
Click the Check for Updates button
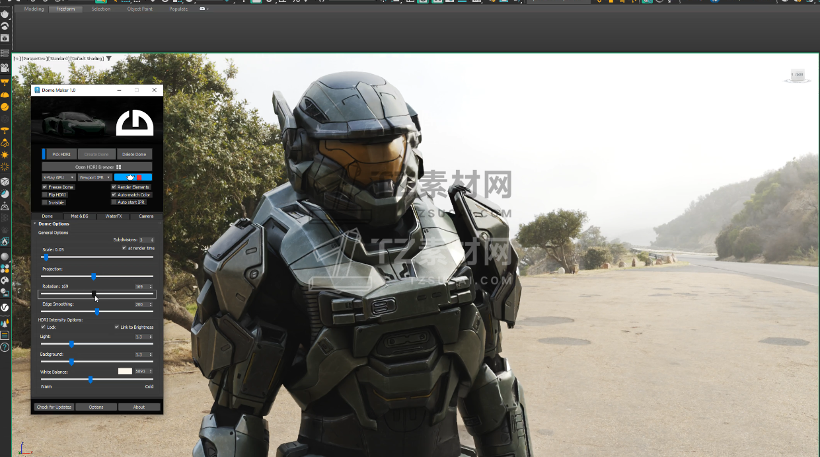(54, 407)
